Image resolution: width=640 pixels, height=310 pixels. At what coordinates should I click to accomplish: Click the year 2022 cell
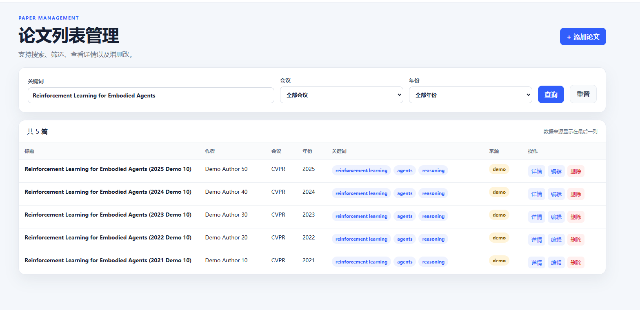click(x=309, y=237)
